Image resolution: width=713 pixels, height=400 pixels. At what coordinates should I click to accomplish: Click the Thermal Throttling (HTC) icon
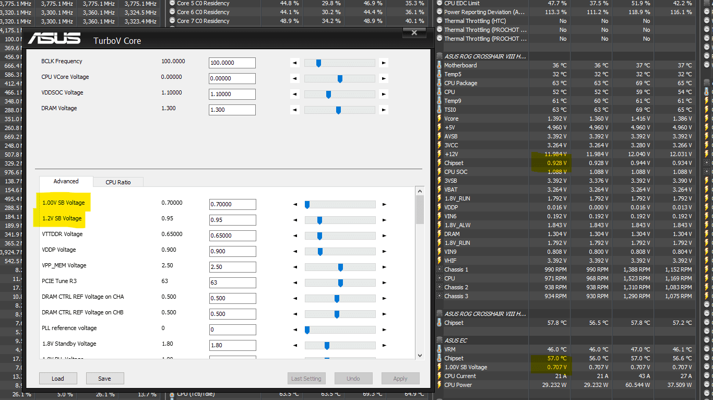439,21
